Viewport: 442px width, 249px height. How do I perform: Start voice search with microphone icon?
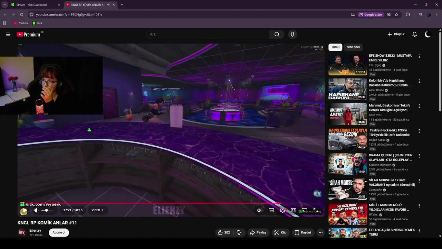(x=292, y=34)
